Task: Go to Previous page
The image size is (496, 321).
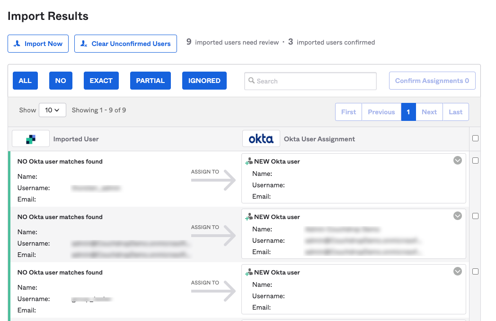Action: click(x=381, y=112)
